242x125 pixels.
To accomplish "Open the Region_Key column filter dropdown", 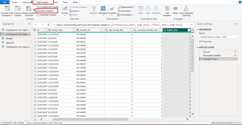I will click(x=189, y=30).
